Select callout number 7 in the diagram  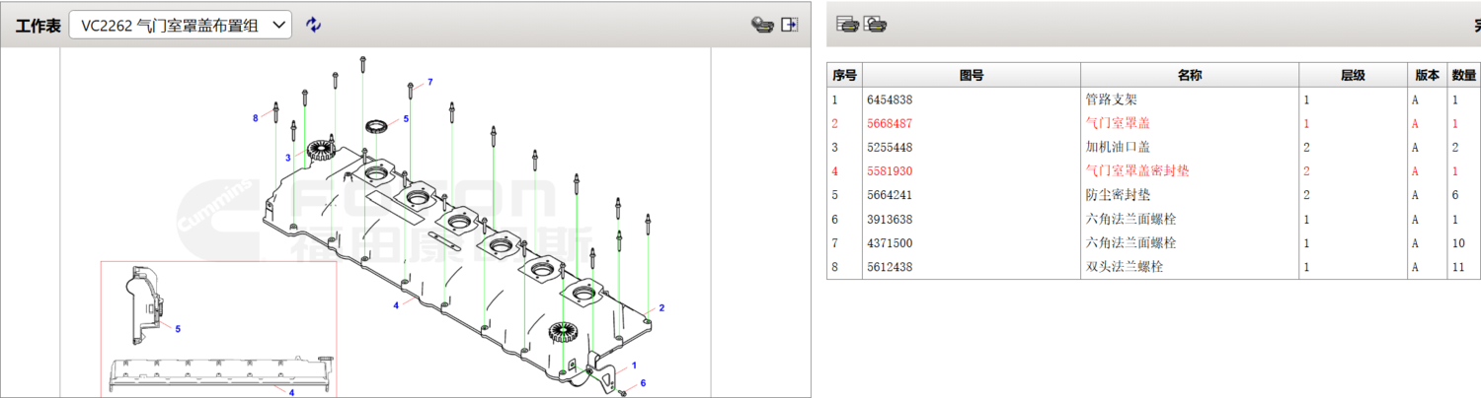point(429,82)
